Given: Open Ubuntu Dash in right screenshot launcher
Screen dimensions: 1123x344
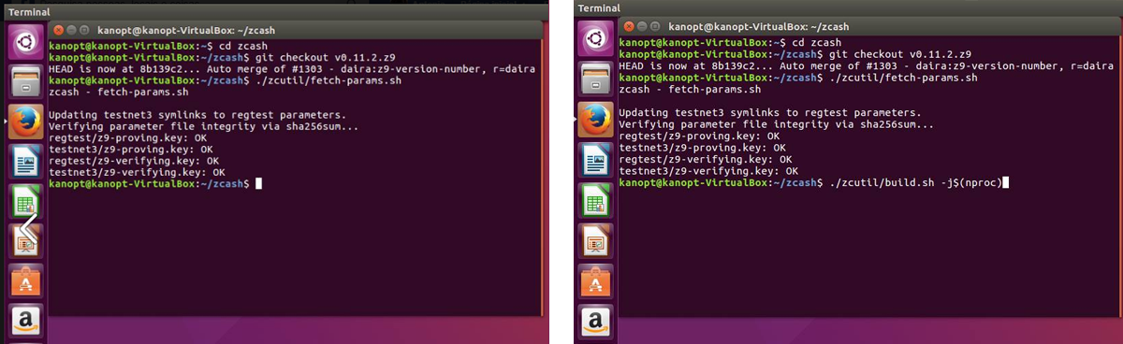Looking at the screenshot, I should (x=596, y=39).
